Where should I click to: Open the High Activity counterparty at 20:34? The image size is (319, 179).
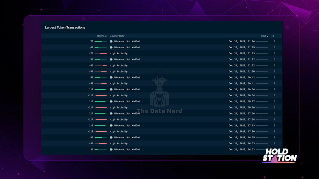point(119,95)
